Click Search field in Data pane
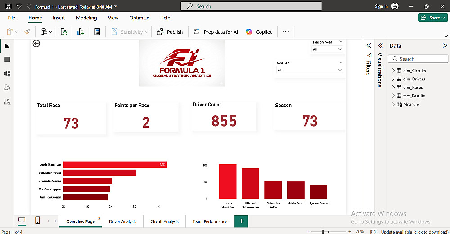Image resolution: width=450 pixels, height=234 pixels. (418, 59)
